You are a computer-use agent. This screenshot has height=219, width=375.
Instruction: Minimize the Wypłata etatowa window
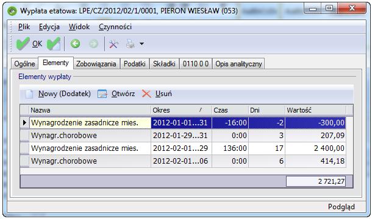[x=313, y=9]
